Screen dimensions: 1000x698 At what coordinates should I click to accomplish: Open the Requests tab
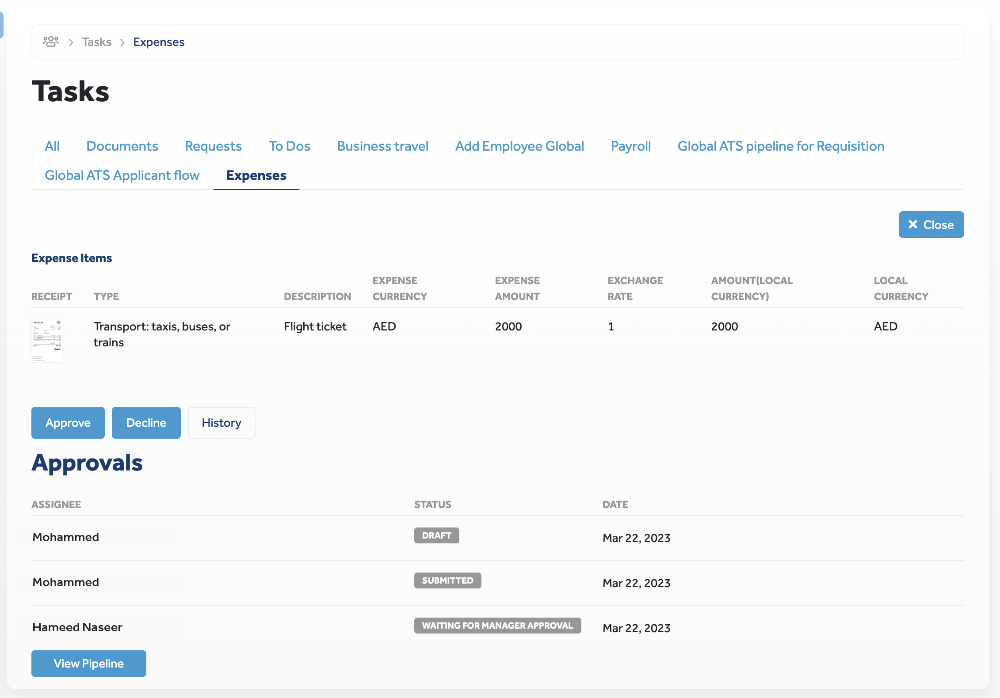click(x=213, y=146)
